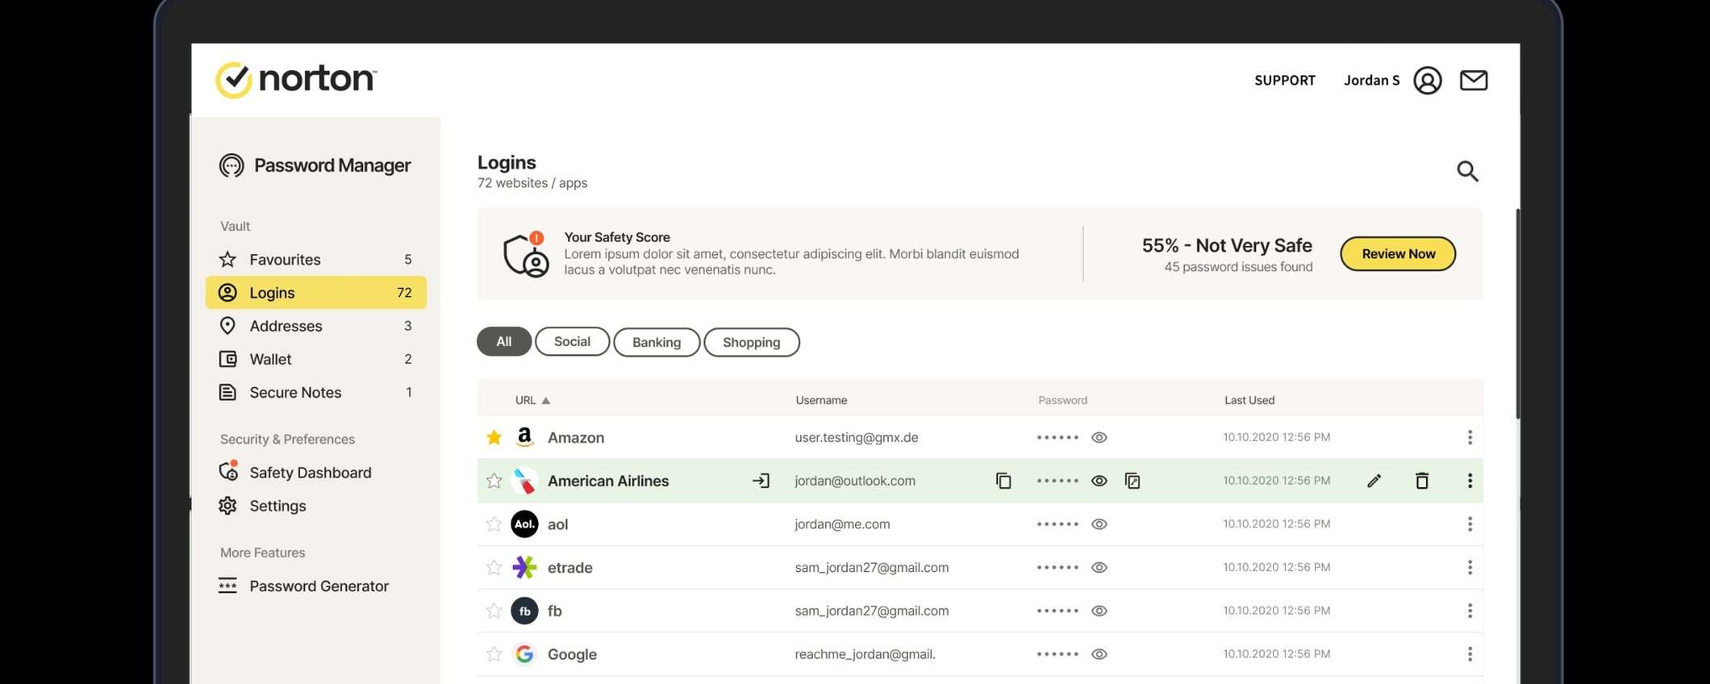Toggle favourite star for aol login
1710x684 pixels.
click(494, 524)
